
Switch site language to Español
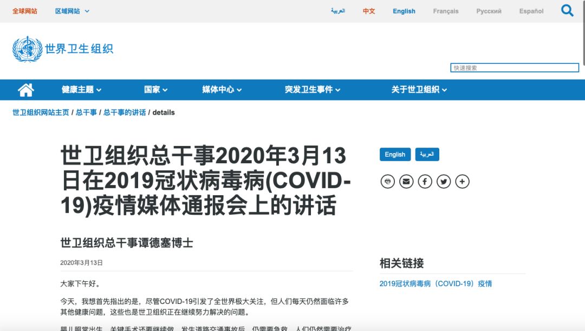pyautogui.click(x=531, y=11)
